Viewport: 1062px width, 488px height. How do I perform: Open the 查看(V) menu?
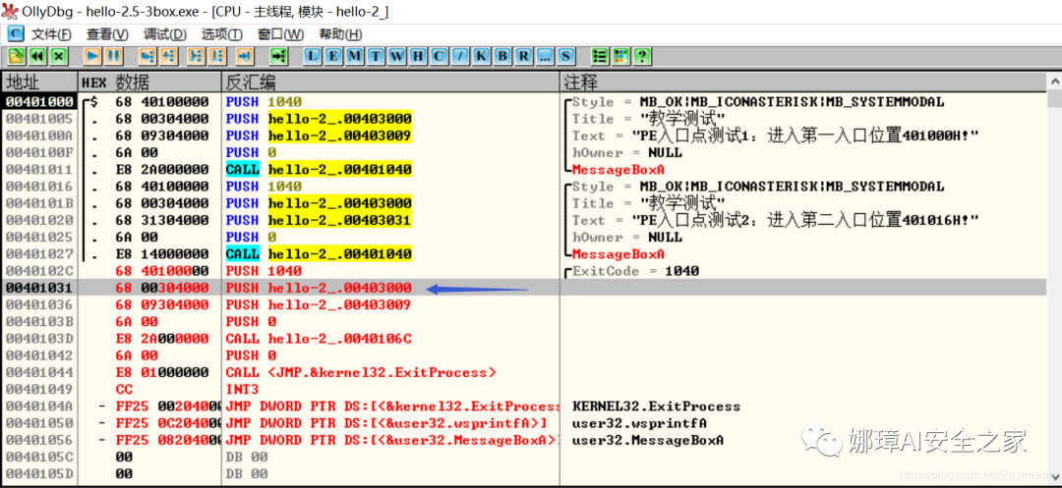pos(107,34)
